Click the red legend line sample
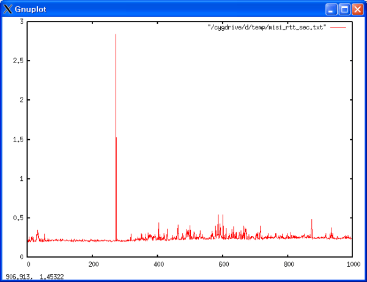The image size is (367, 282). pyautogui.click(x=338, y=28)
